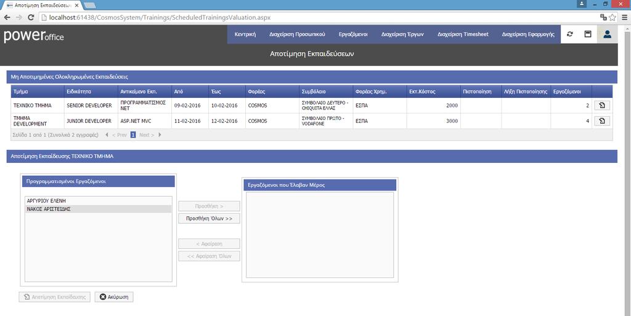Image resolution: width=631 pixels, height=316 pixels.
Task: Select ΝΑΚΟΣ ΑΡΙΣΤΕΙΔΗΣ in scheduled employees list
Action: [98, 209]
